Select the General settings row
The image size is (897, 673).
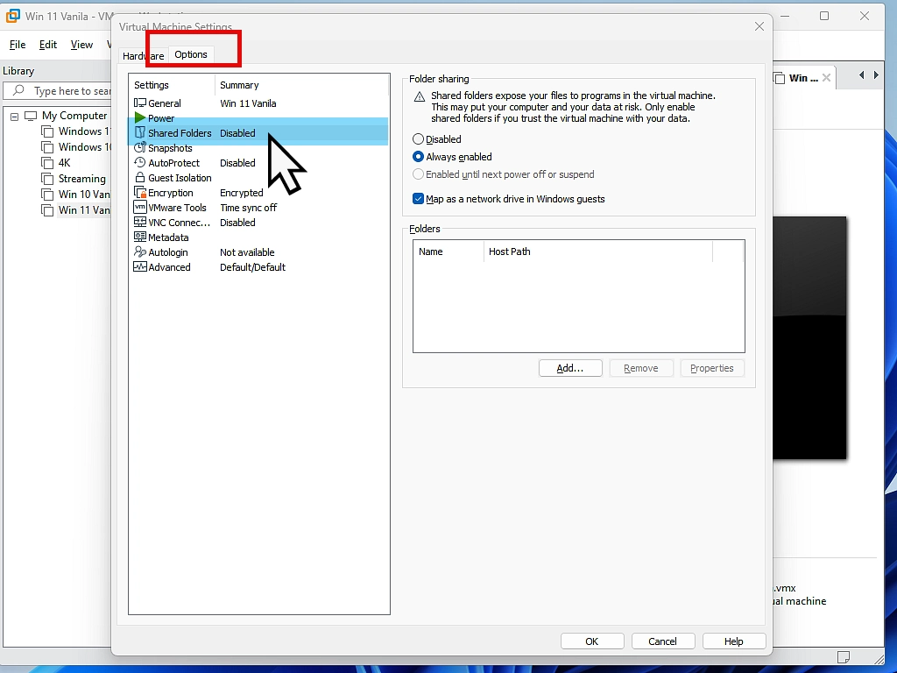pos(258,103)
